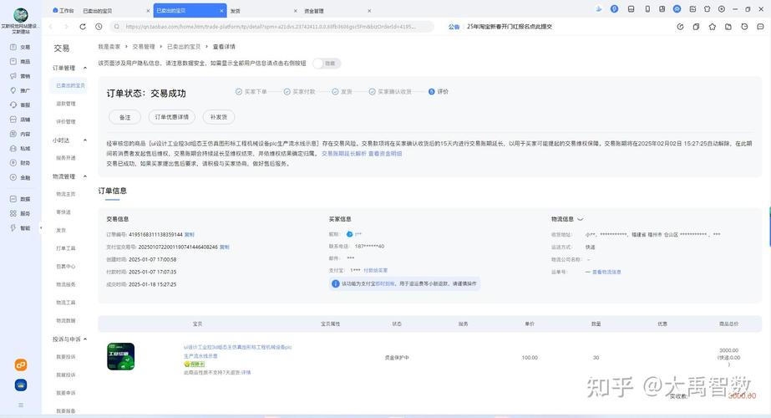The width and height of the screenshot is (771, 418).
Task: Click the blue info icon in buyer info notice
Action: [335, 283]
